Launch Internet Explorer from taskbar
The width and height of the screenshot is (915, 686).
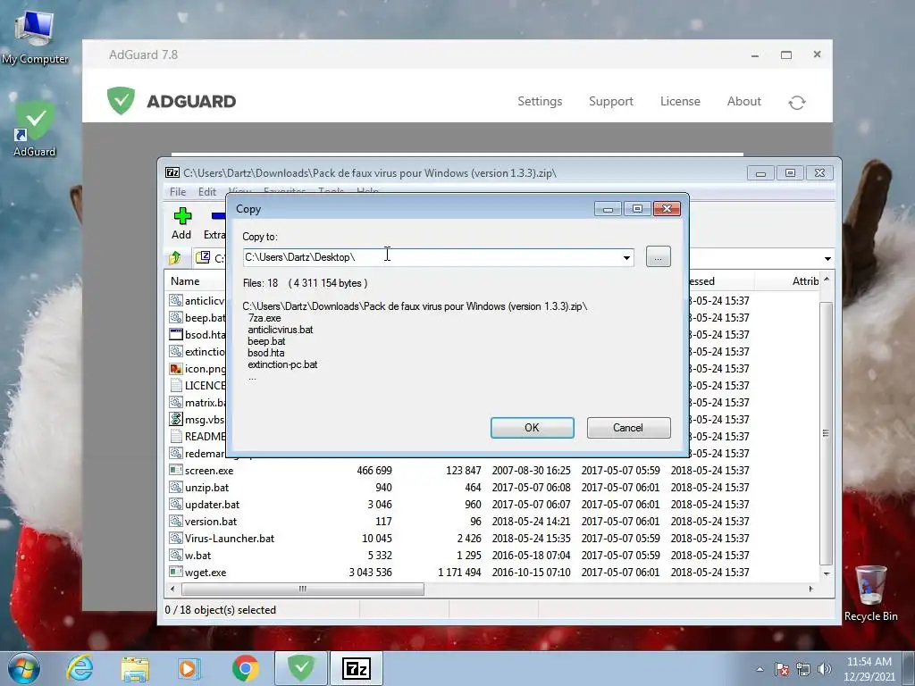click(x=80, y=668)
